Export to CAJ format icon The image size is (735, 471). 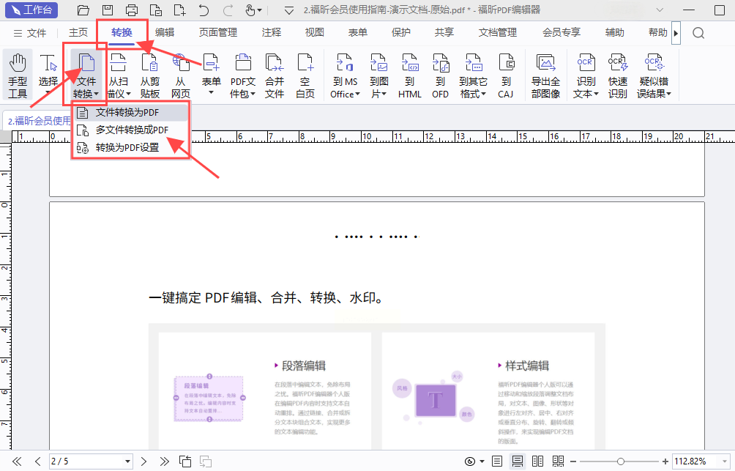tap(506, 75)
